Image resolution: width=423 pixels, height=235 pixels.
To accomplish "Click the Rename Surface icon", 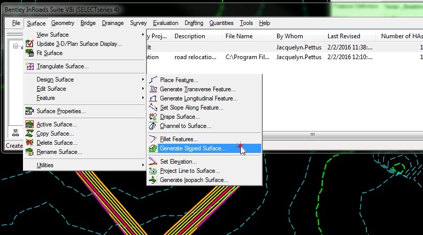I will 30,152.
